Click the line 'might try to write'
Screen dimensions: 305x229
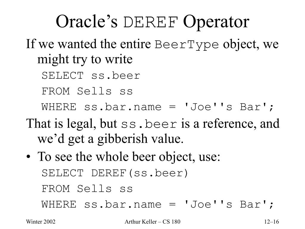[85, 59]
